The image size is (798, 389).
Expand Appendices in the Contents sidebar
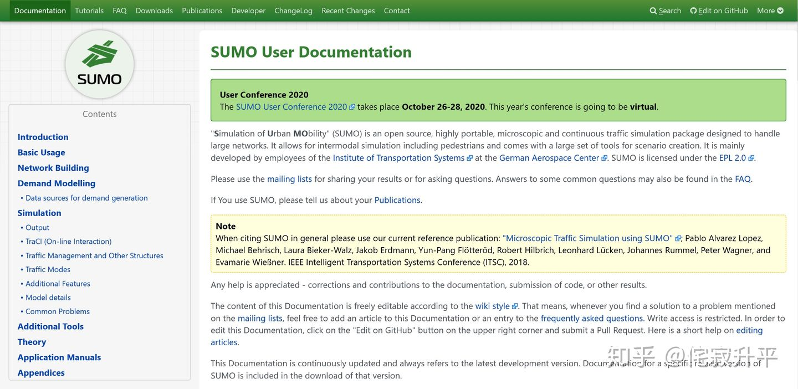tap(41, 372)
